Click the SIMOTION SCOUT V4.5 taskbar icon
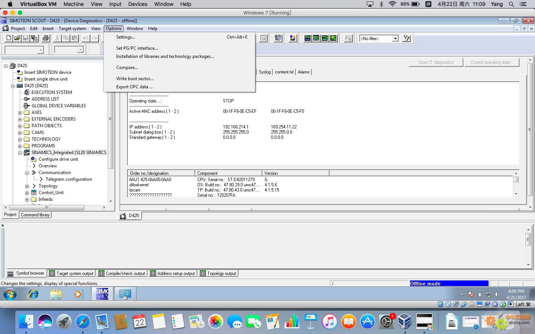 [x=102, y=294]
